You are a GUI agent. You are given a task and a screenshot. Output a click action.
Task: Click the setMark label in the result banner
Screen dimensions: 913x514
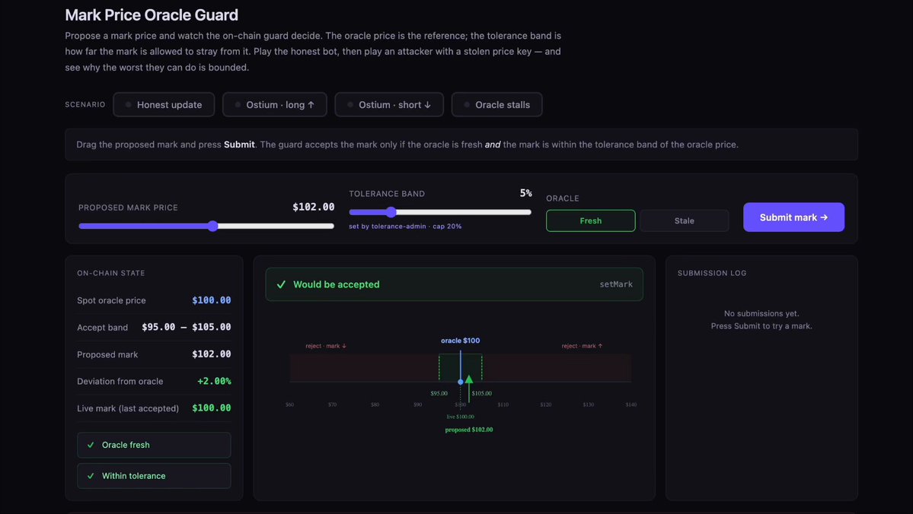[616, 284]
